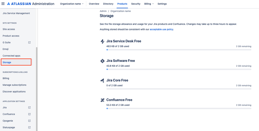This screenshot has height=131, width=259.
Task: Click the Confluence product icon
Action: [103, 100]
